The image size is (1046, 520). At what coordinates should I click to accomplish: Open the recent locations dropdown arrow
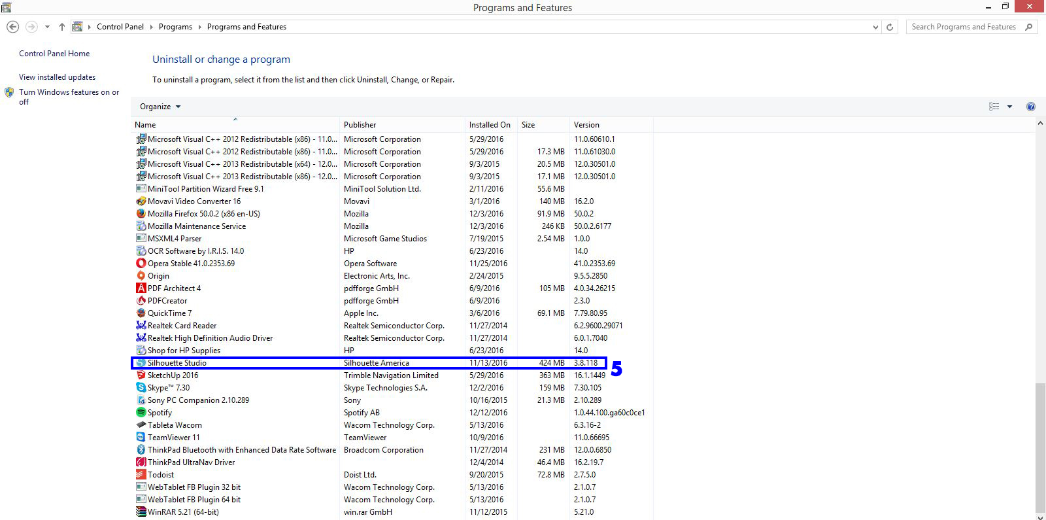click(47, 27)
